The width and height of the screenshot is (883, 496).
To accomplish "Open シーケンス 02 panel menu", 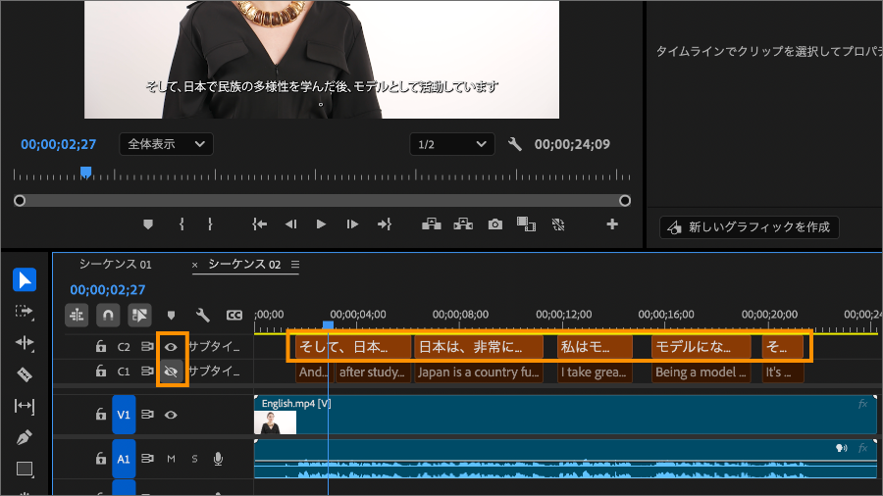I will click(295, 265).
